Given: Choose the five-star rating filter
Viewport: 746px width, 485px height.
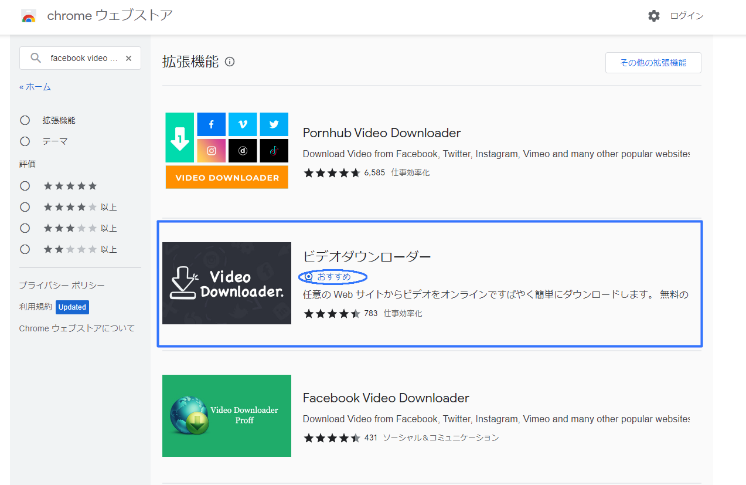Looking at the screenshot, I should (25, 186).
